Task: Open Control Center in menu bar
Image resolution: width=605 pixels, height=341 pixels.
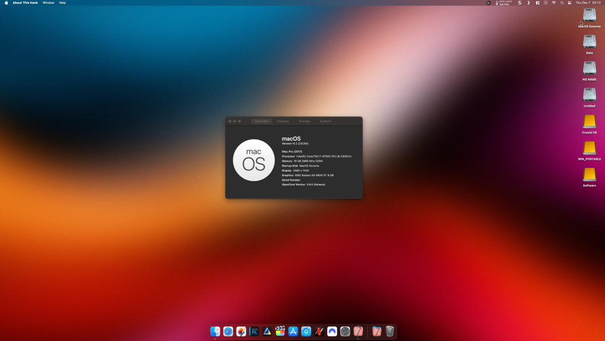Action: pyautogui.click(x=569, y=2)
